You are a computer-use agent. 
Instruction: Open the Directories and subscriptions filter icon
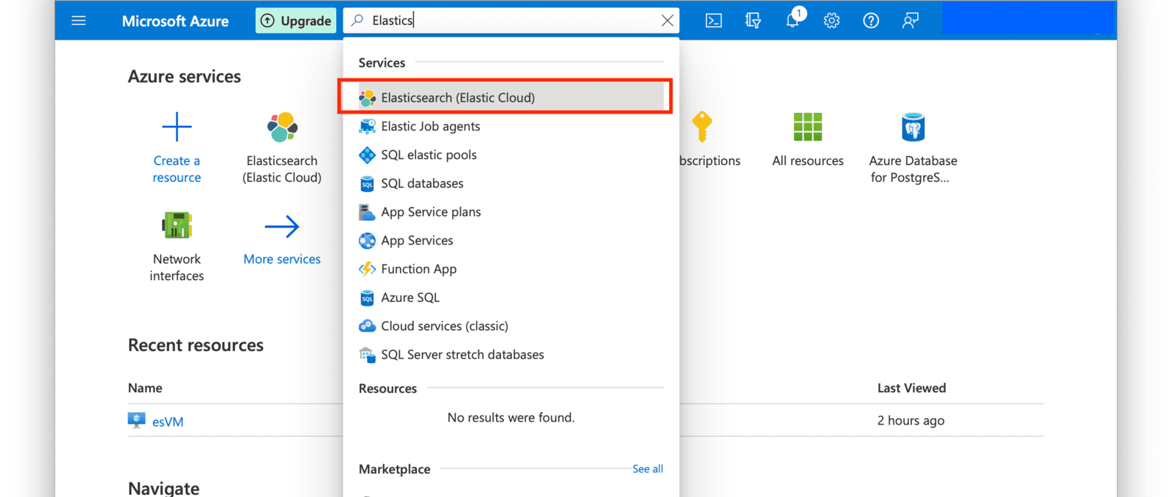click(x=753, y=21)
